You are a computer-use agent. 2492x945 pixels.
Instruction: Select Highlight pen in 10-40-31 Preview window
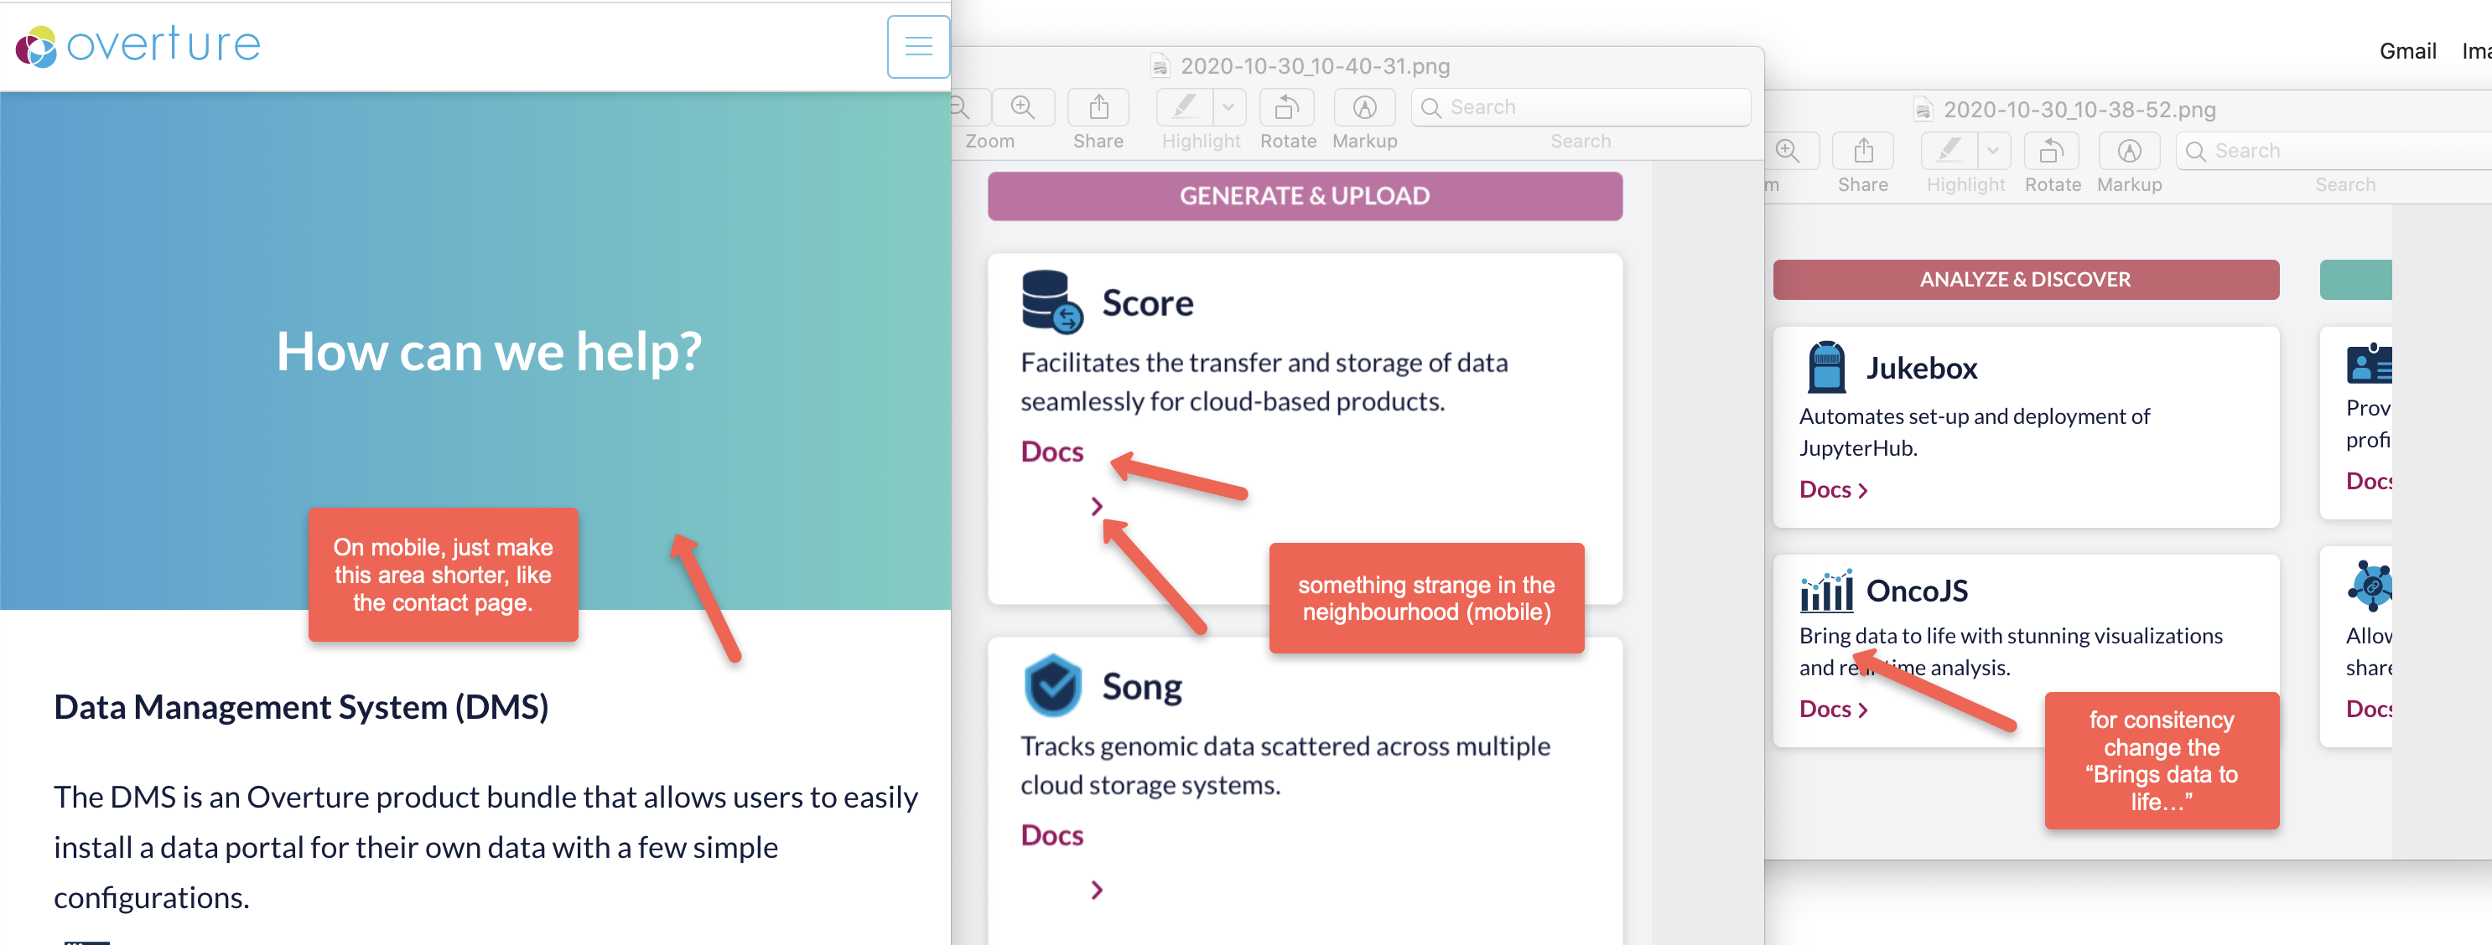pyautogui.click(x=1184, y=107)
